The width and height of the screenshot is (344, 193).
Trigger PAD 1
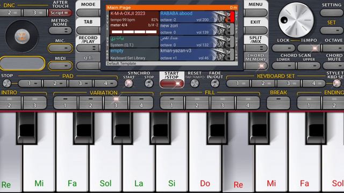30,84
